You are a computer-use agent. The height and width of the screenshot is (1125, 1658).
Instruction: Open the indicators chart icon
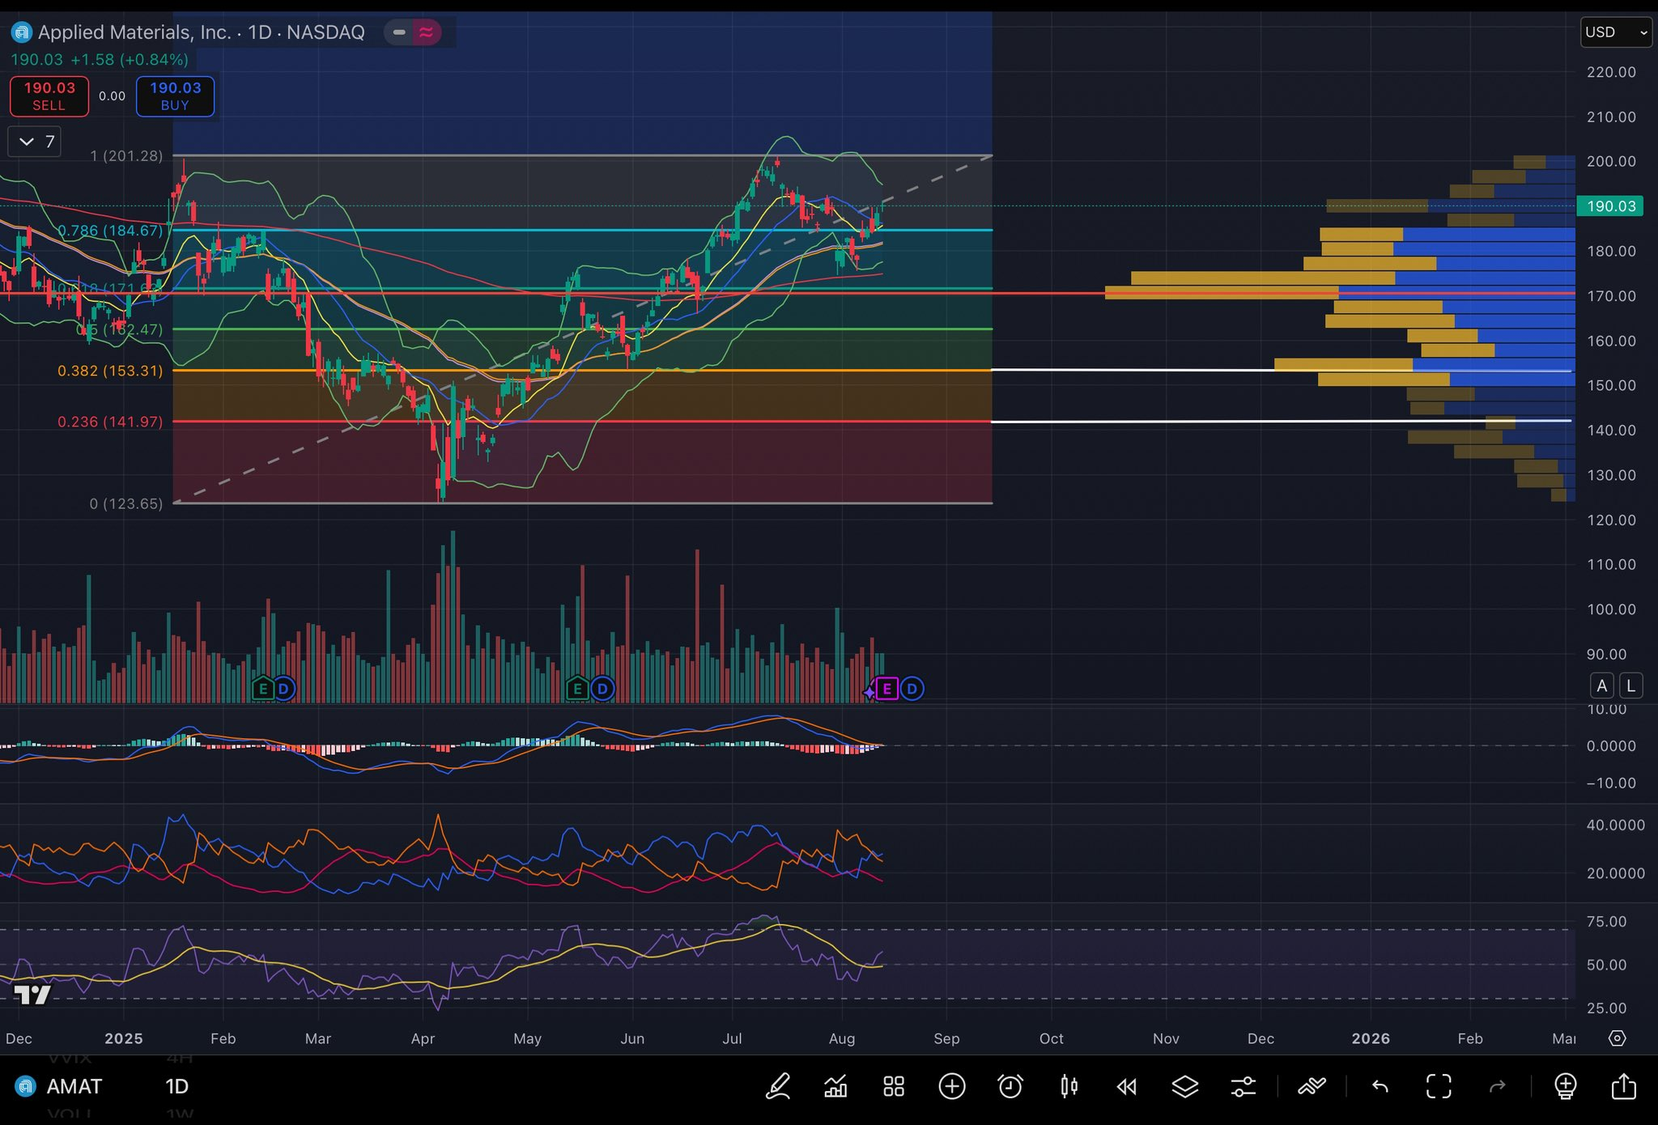point(835,1086)
